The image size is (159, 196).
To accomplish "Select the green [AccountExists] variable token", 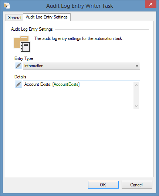I will (x=66, y=84).
